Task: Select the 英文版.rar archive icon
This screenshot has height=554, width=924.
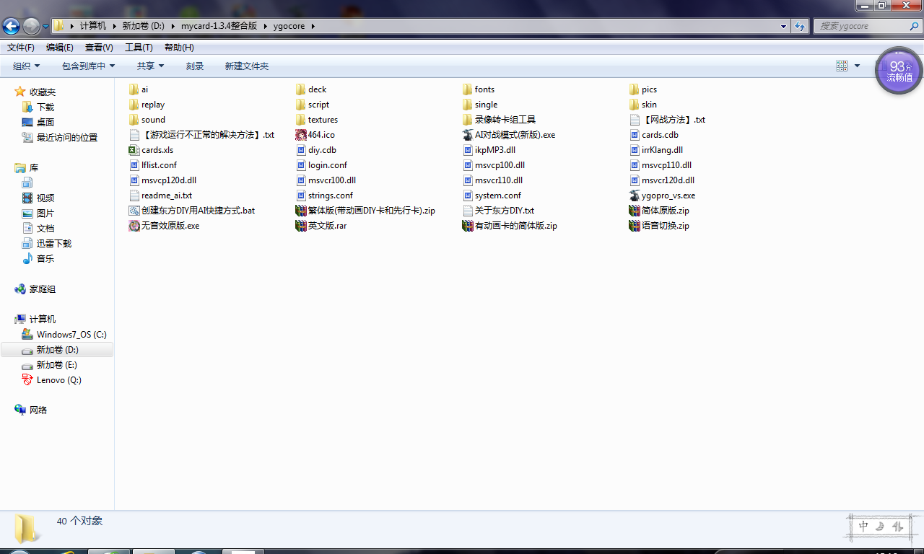Action: point(301,226)
